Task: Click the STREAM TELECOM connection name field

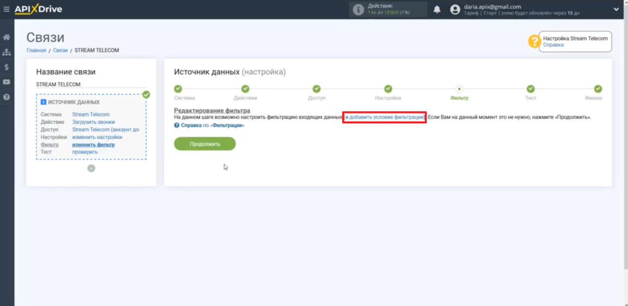Action: pos(91,84)
